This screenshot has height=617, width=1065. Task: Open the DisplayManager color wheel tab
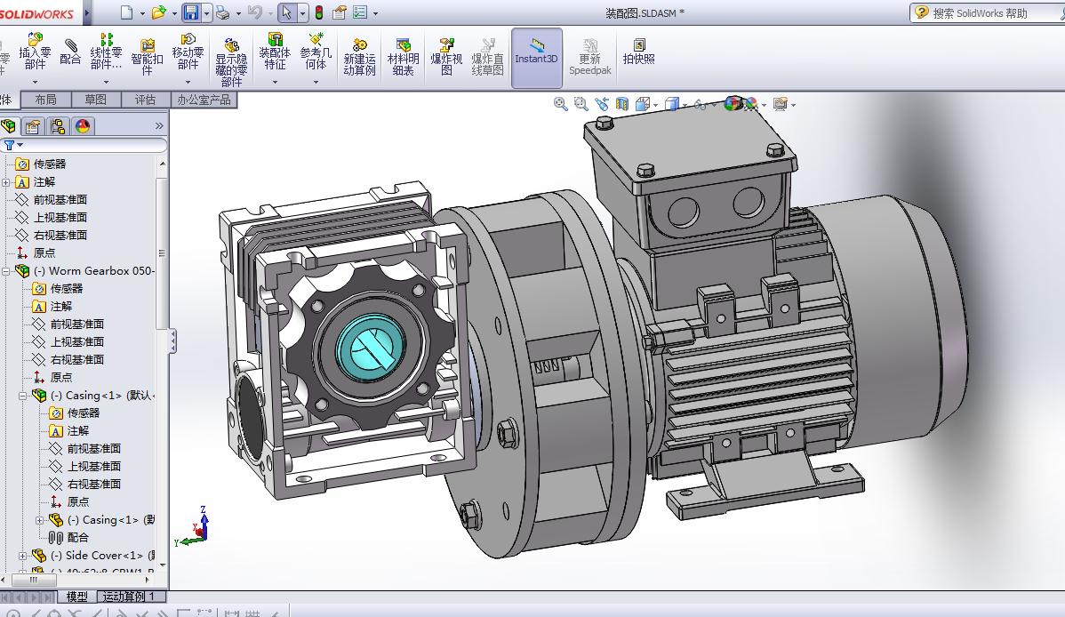pyautogui.click(x=83, y=126)
